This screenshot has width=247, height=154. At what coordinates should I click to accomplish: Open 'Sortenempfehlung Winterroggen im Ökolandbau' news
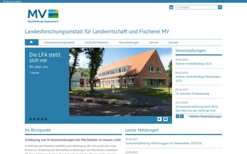click(x=163, y=143)
